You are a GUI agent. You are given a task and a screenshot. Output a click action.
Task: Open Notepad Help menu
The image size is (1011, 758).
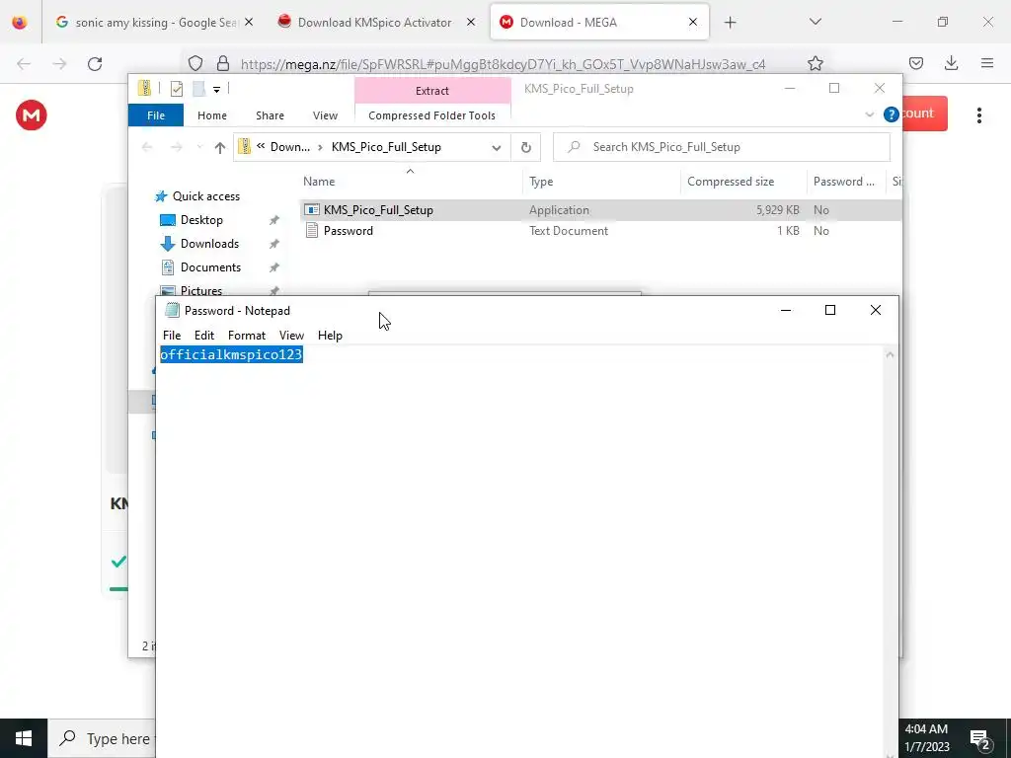(x=330, y=336)
